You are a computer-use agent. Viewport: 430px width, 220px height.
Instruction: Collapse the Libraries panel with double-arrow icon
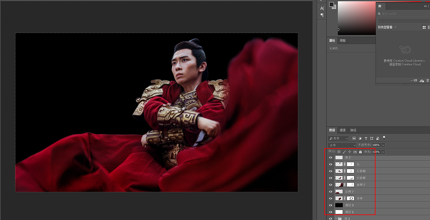click(425, 6)
